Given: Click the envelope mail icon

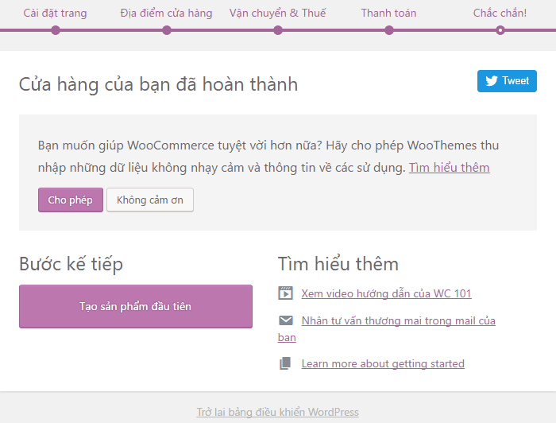Looking at the screenshot, I should [x=285, y=320].
